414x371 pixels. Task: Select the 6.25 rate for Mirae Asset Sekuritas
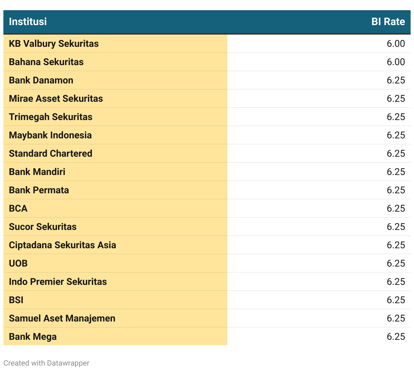coord(396,99)
